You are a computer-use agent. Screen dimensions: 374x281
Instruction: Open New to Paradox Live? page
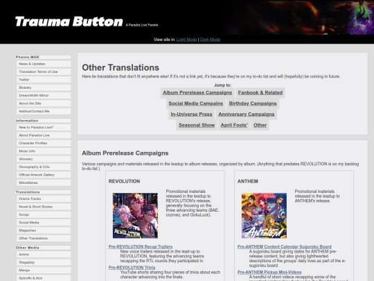pyautogui.click(x=44, y=128)
